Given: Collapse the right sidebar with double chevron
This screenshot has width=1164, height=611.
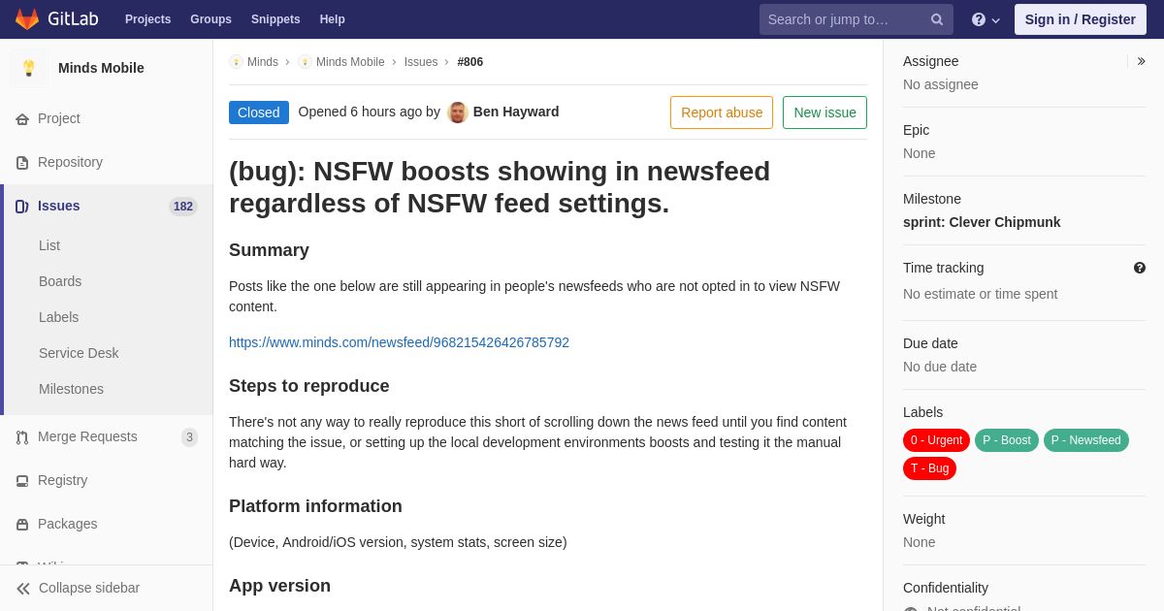Looking at the screenshot, I should click(1141, 61).
